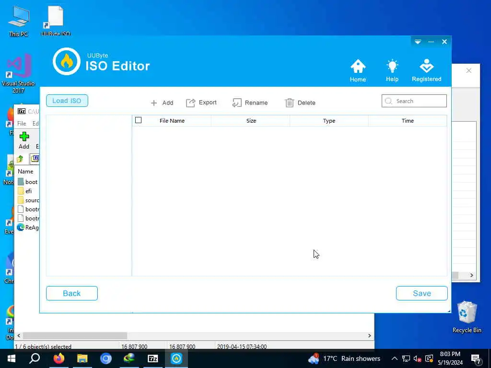This screenshot has width=491, height=368.
Task: Open the Recycle Bin
Action: (x=467, y=317)
